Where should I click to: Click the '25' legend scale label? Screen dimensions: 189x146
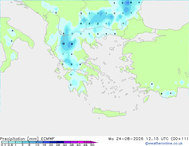click(58, 145)
